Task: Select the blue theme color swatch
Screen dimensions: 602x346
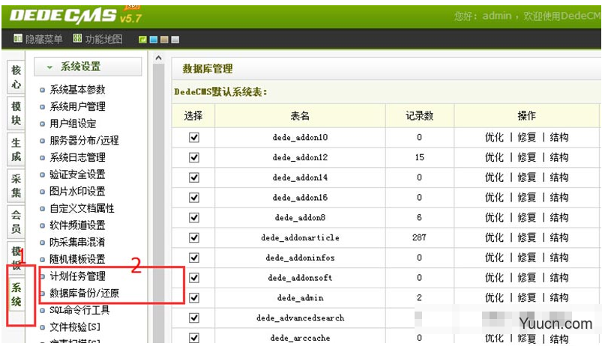Action: (x=154, y=40)
